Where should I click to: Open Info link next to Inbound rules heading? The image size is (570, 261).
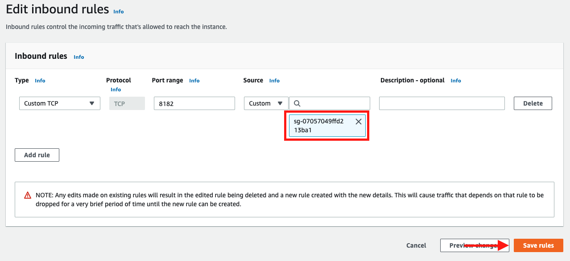point(79,57)
